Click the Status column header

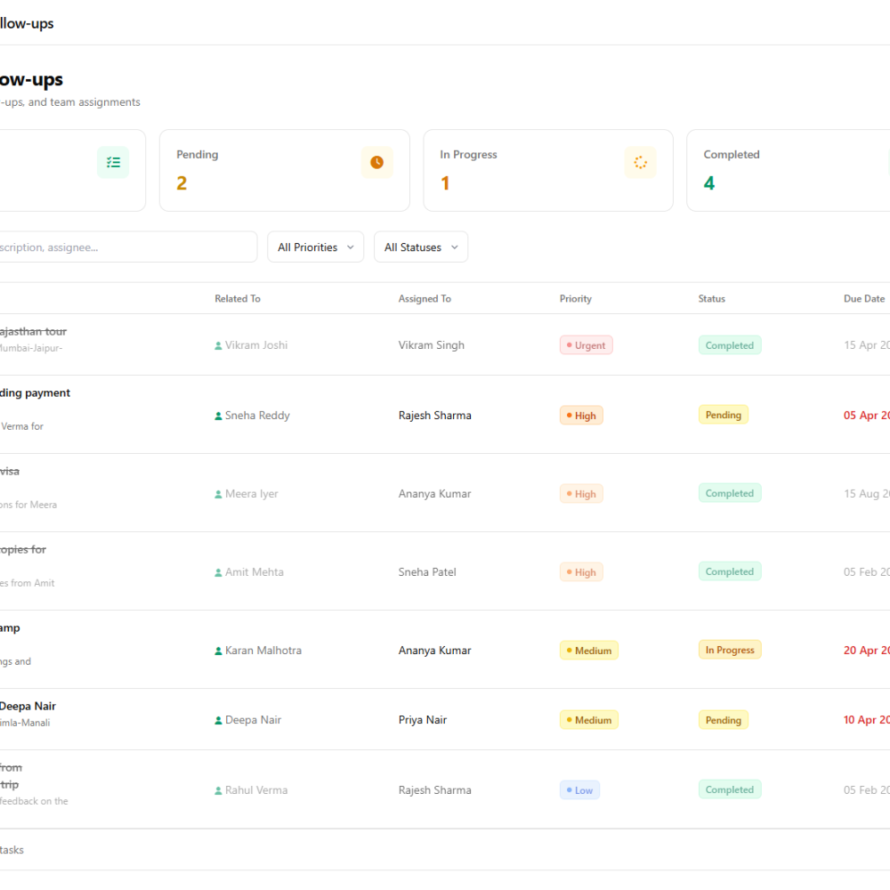[x=712, y=298]
